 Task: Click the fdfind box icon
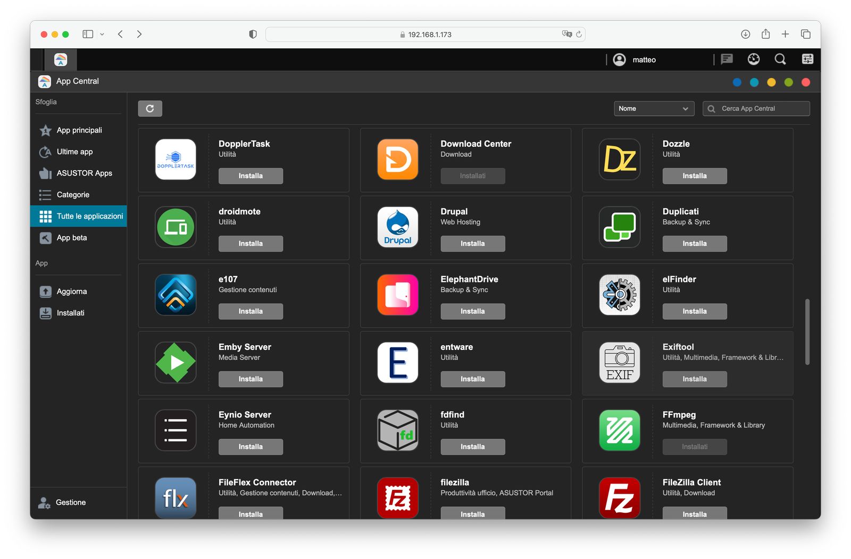(398, 430)
